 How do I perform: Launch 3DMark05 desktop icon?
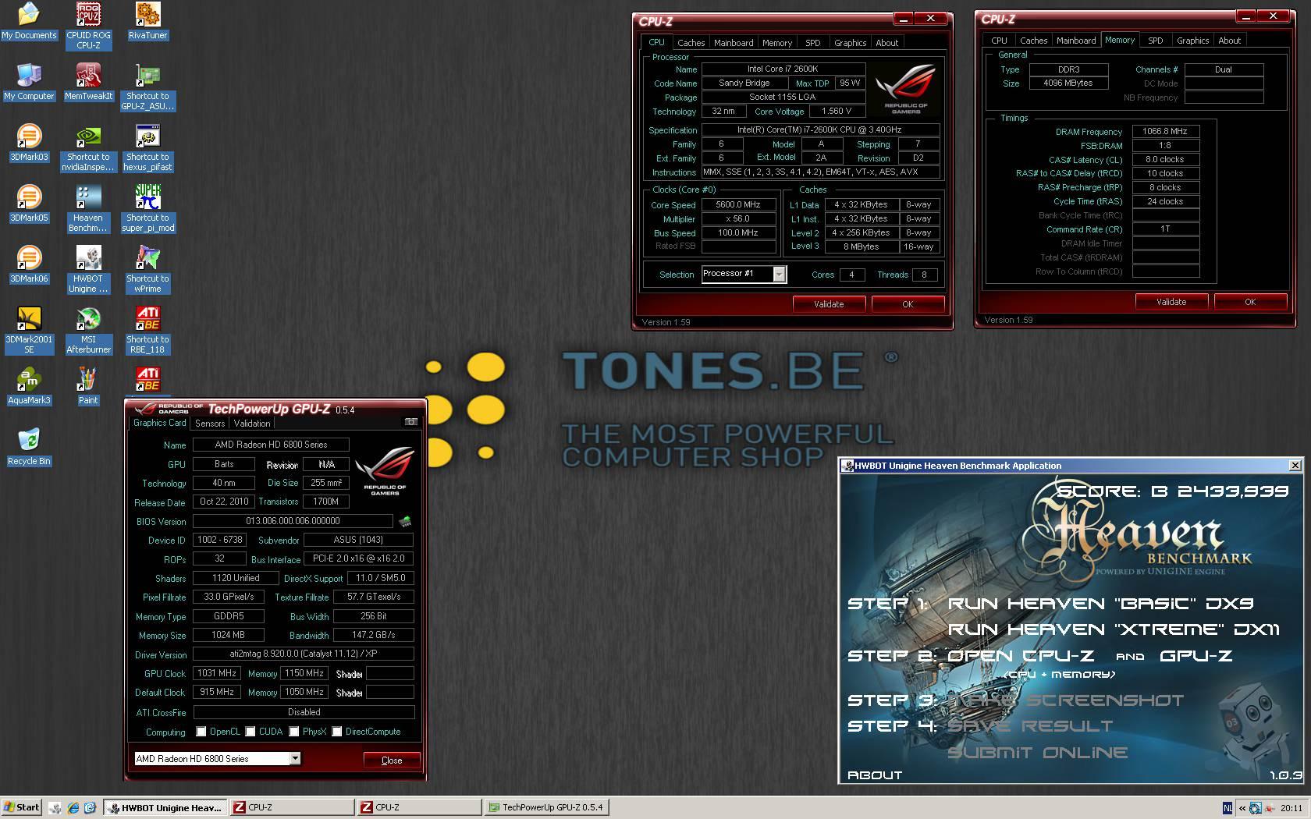tap(29, 204)
